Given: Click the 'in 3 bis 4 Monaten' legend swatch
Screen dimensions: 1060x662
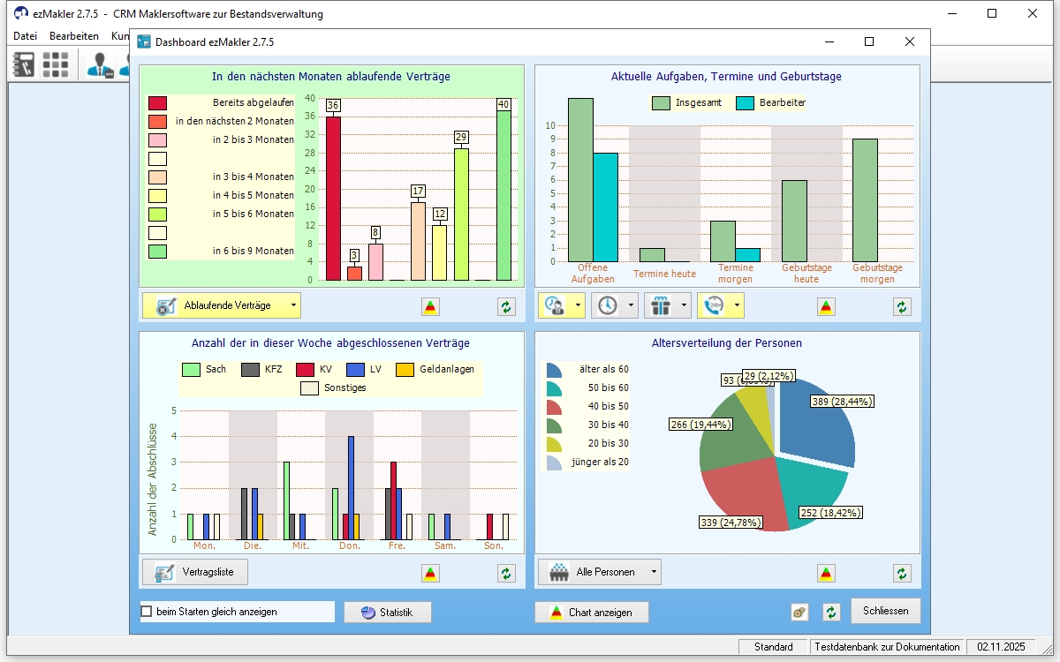Looking at the screenshot, I should (157, 177).
